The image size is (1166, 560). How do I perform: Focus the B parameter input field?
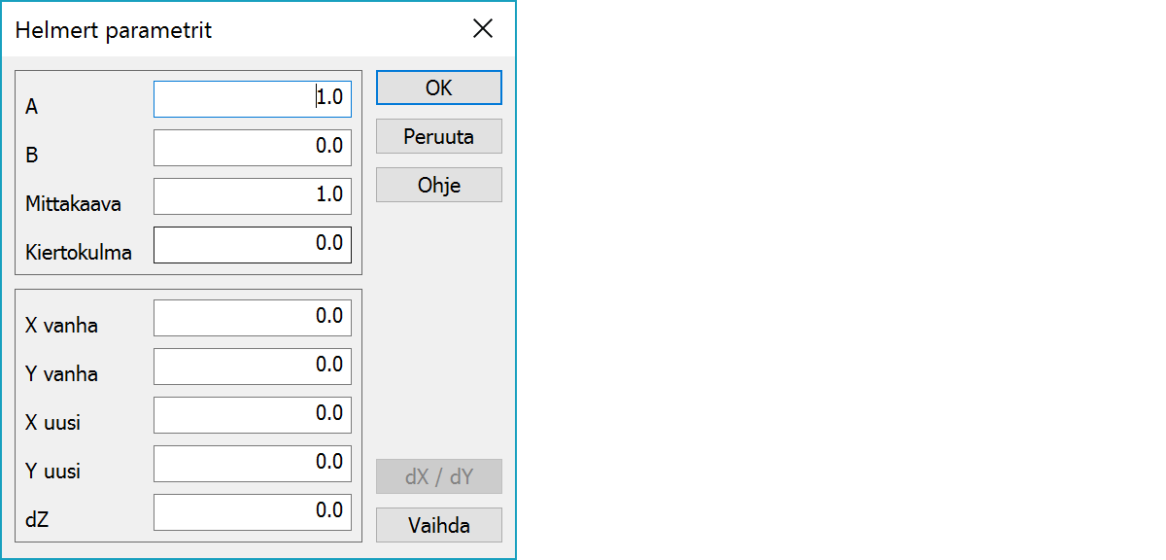tap(253, 148)
